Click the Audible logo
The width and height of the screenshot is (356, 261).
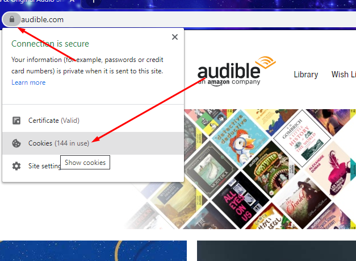pyautogui.click(x=236, y=71)
